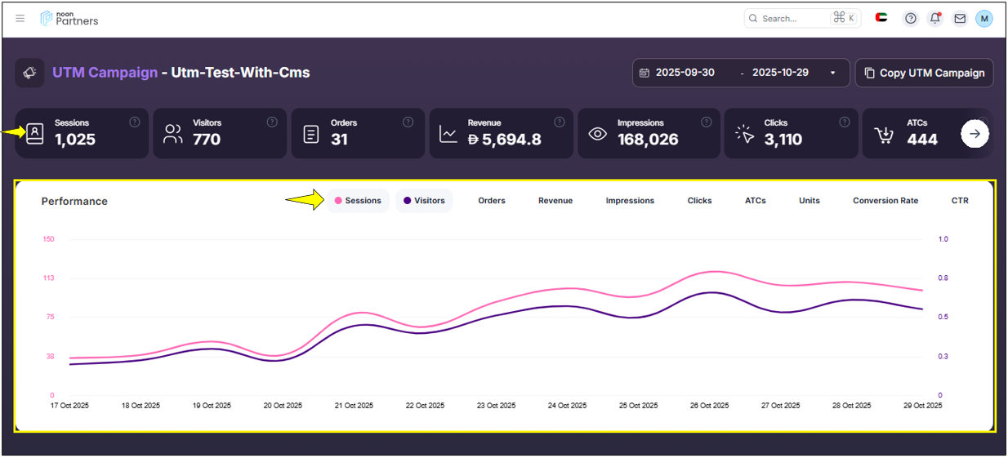The image size is (1008, 458).
Task: Select start date 2025-09-30 field
Action: click(x=685, y=73)
